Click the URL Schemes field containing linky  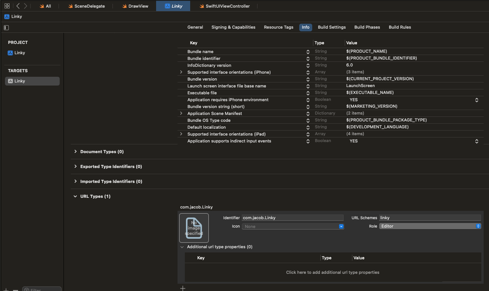430,218
